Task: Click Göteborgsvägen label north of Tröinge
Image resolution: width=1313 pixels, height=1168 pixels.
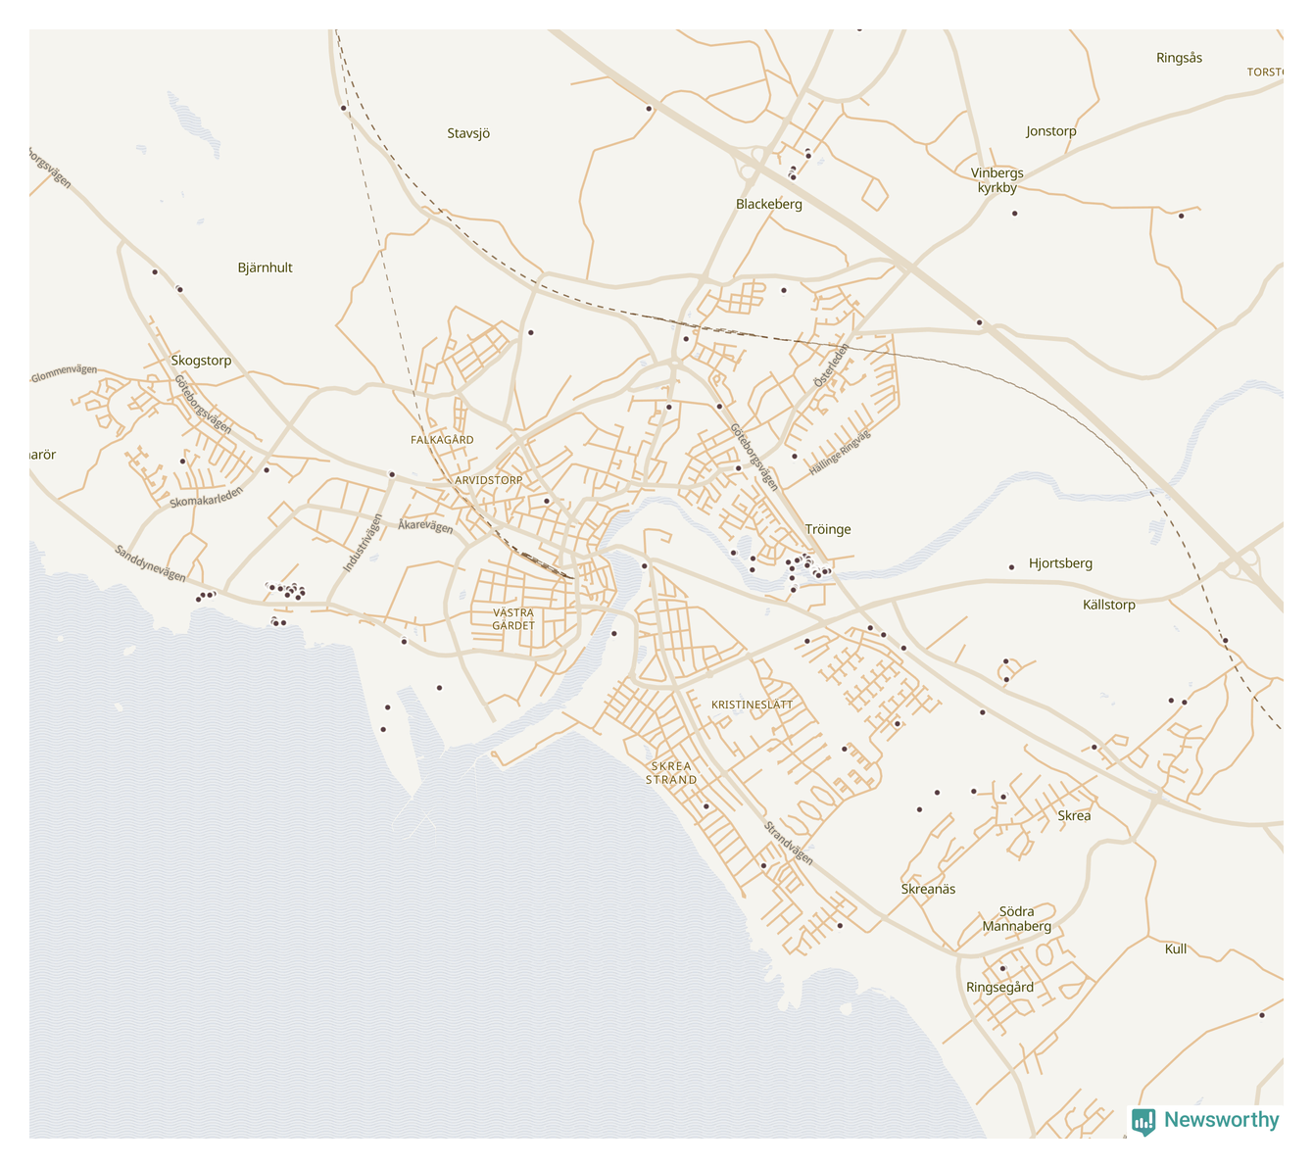Action: [754, 457]
